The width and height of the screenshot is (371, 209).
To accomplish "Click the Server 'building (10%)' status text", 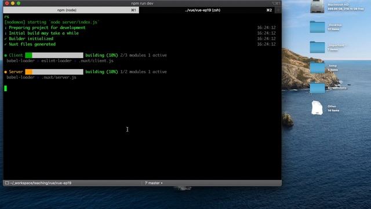I will 101,72.
